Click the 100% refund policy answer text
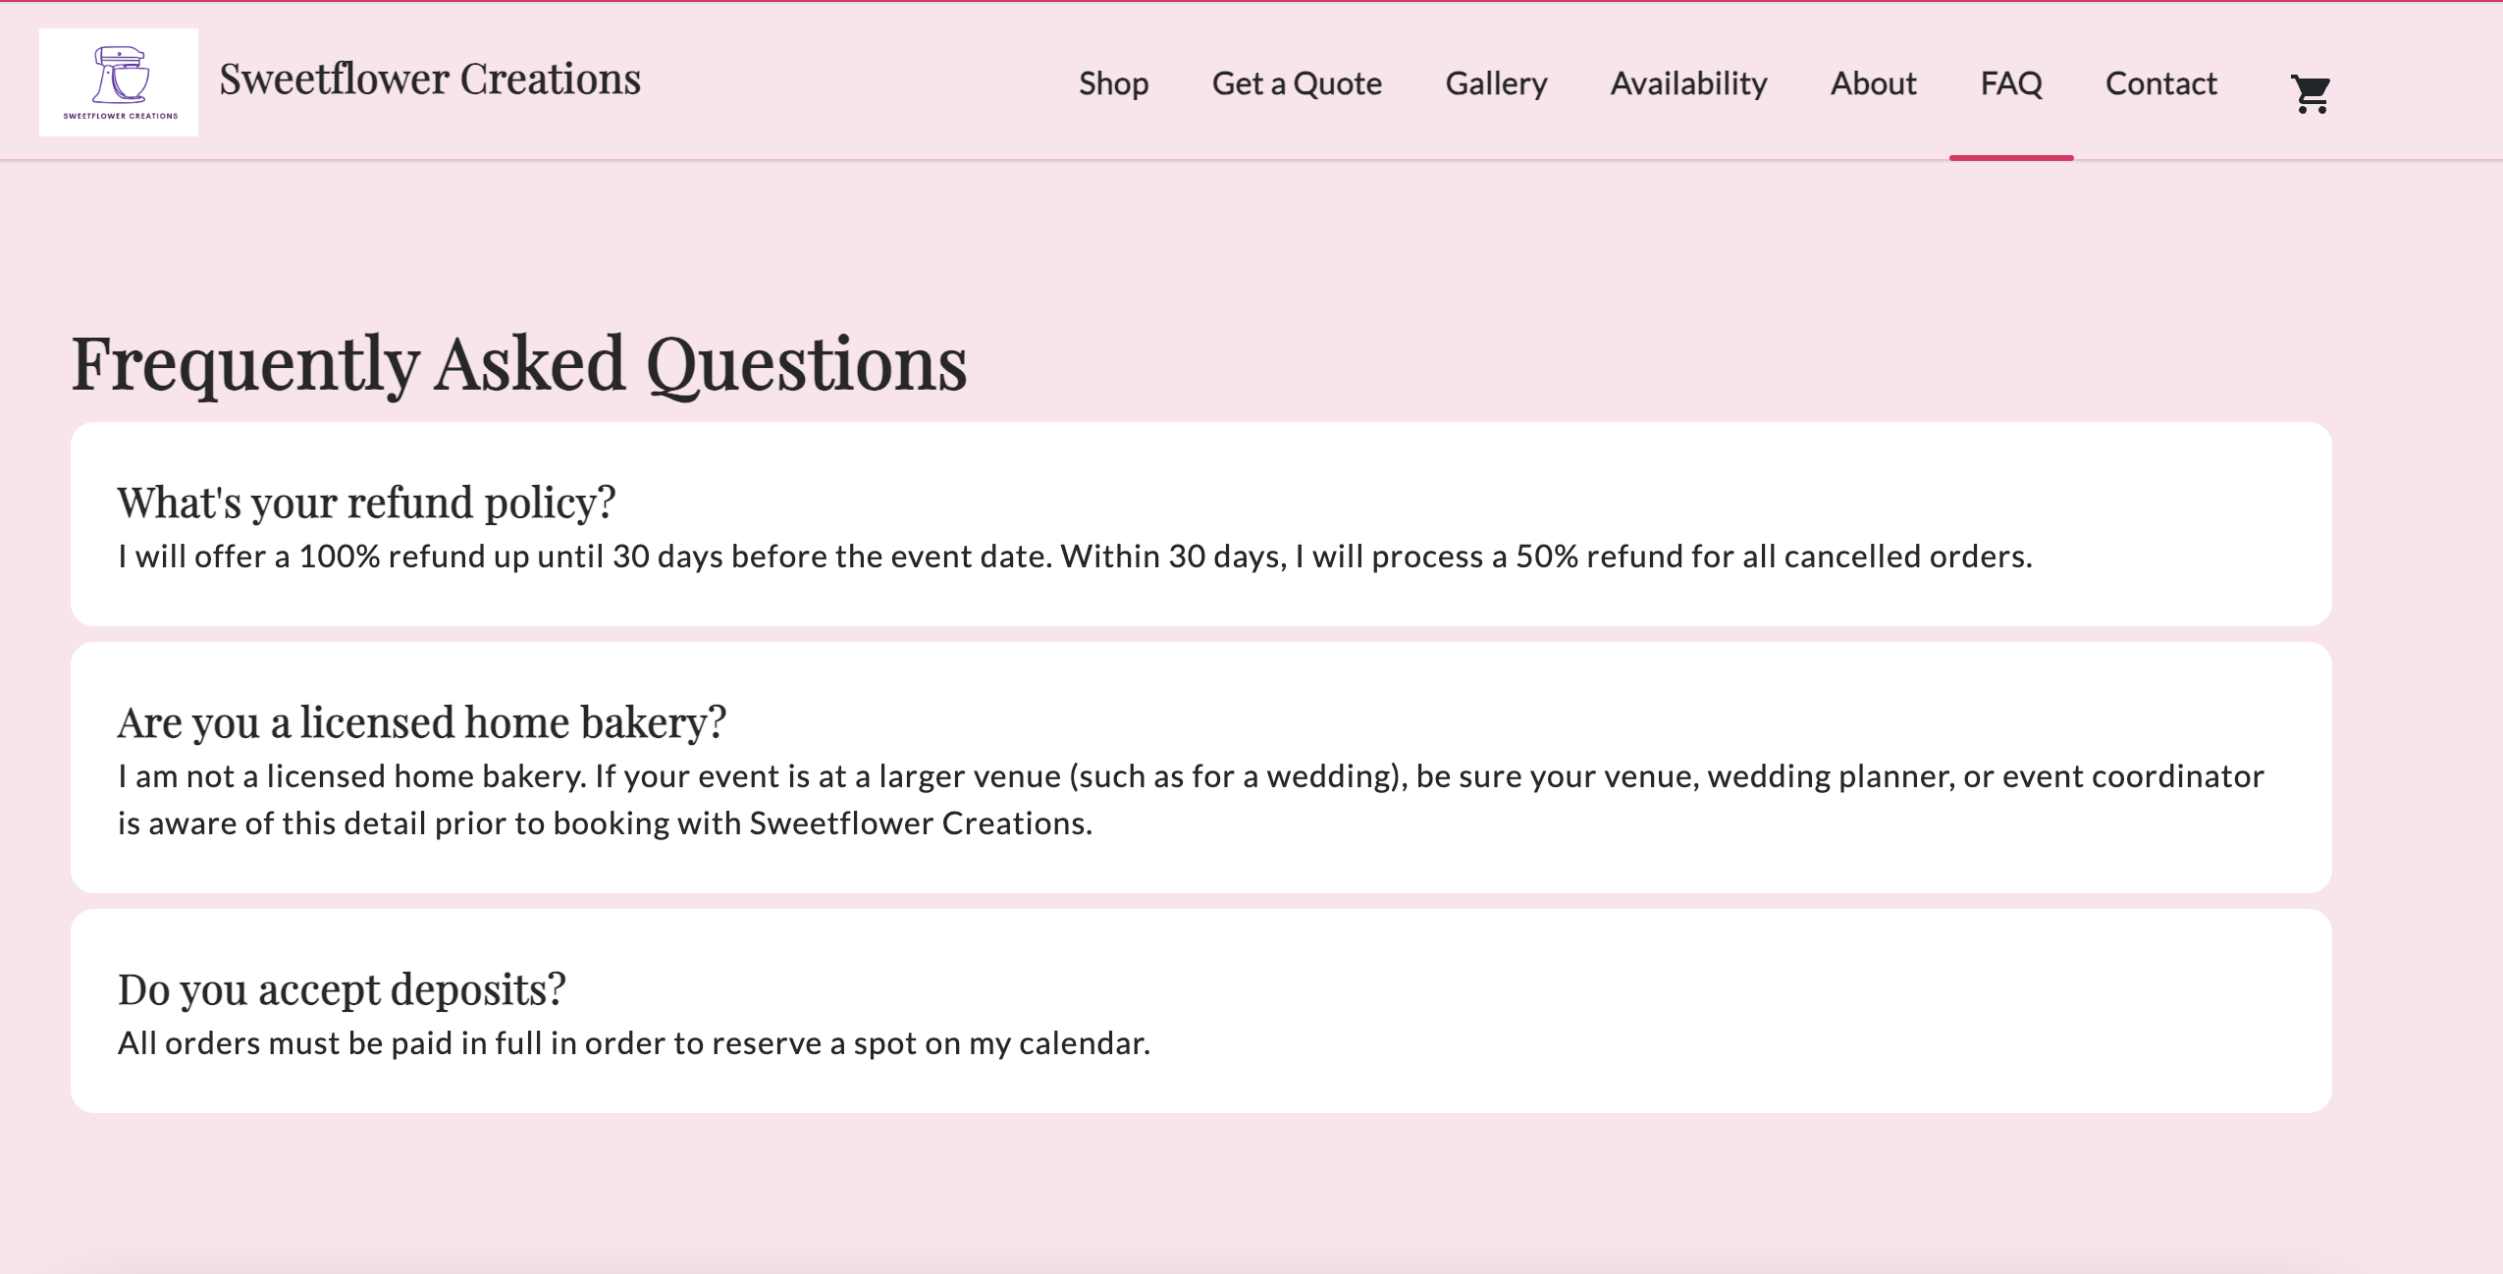 pos(1075,557)
